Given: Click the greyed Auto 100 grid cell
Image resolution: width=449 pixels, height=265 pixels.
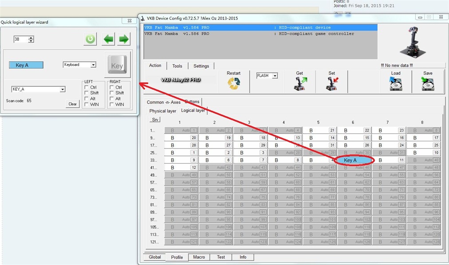Looking at the screenshot, I should pyautogui.click(x=285, y=219).
